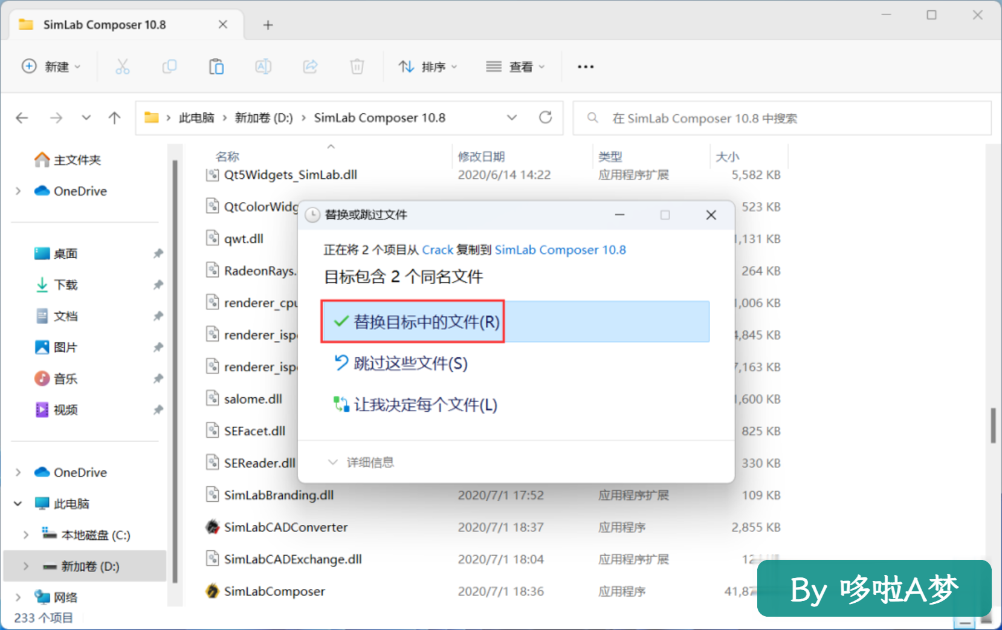Screen dimensions: 1002x630
Task: Collapse the 此电脑 tree node
Action: coord(18,504)
